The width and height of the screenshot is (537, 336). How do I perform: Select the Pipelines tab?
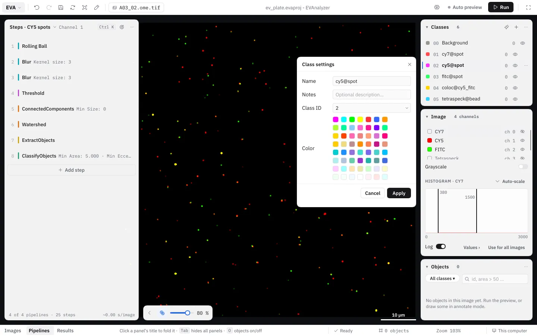tap(39, 330)
